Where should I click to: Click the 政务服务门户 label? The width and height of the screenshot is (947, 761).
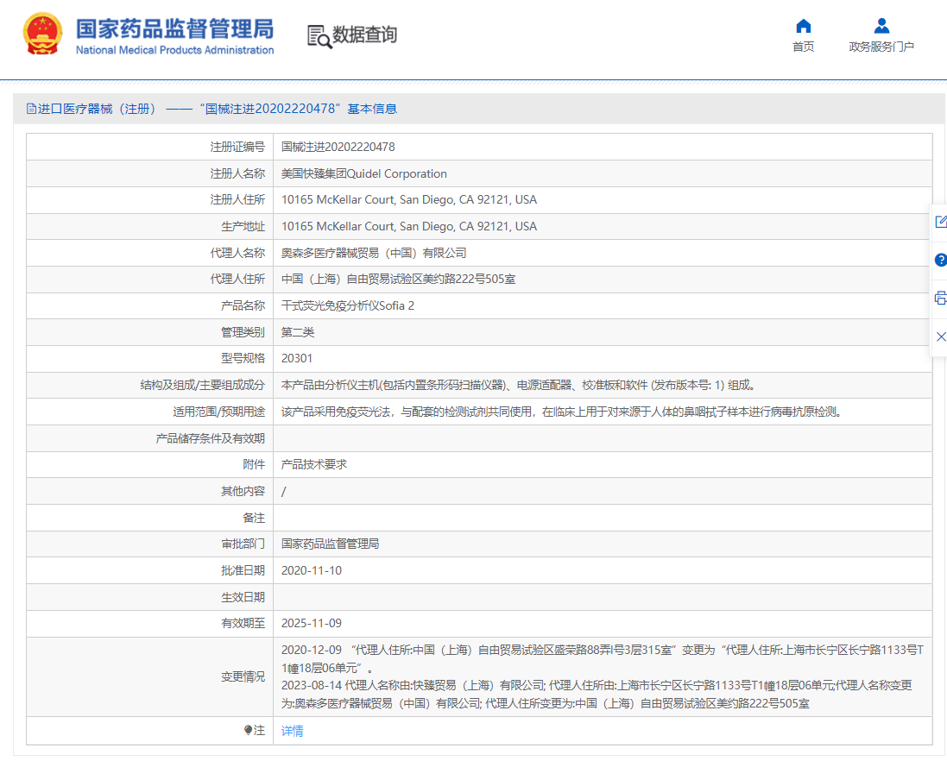[881, 47]
